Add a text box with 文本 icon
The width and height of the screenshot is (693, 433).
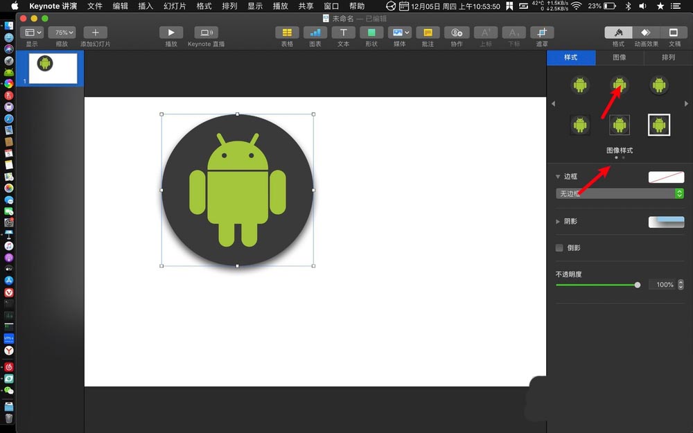pyautogui.click(x=344, y=33)
